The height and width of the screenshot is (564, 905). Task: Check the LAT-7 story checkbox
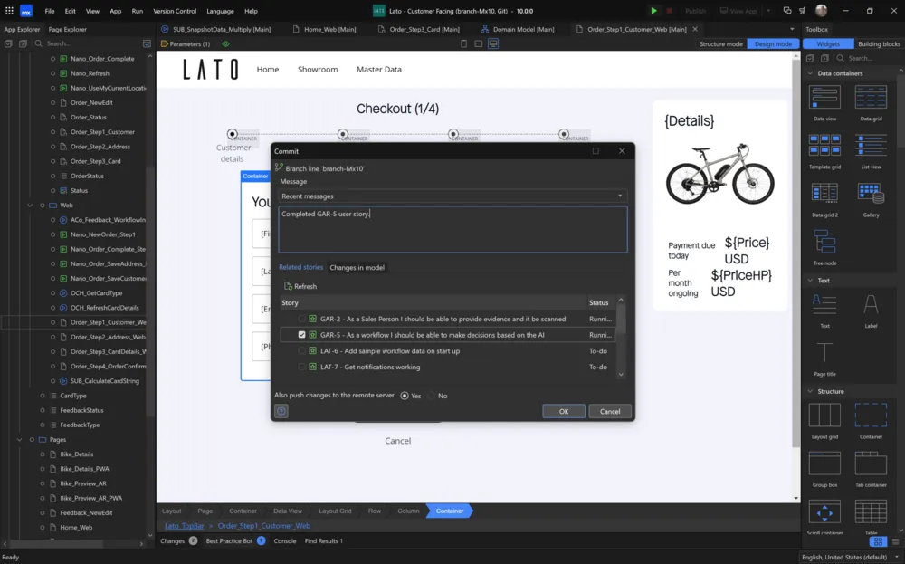click(x=302, y=368)
